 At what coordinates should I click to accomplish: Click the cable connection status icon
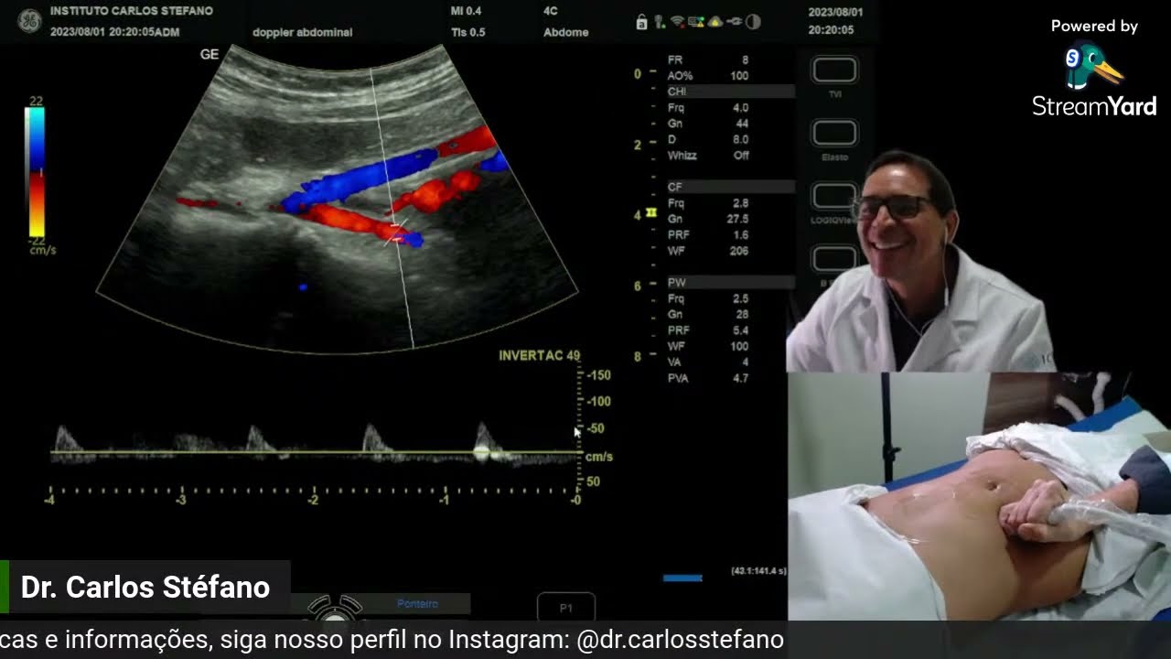tap(734, 21)
